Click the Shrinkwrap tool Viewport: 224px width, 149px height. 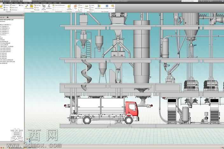pyautogui.click(x=13, y=10)
